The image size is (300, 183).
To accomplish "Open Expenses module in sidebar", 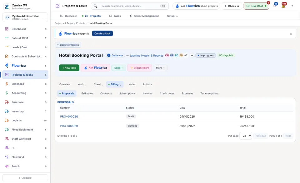I will 25,84.
